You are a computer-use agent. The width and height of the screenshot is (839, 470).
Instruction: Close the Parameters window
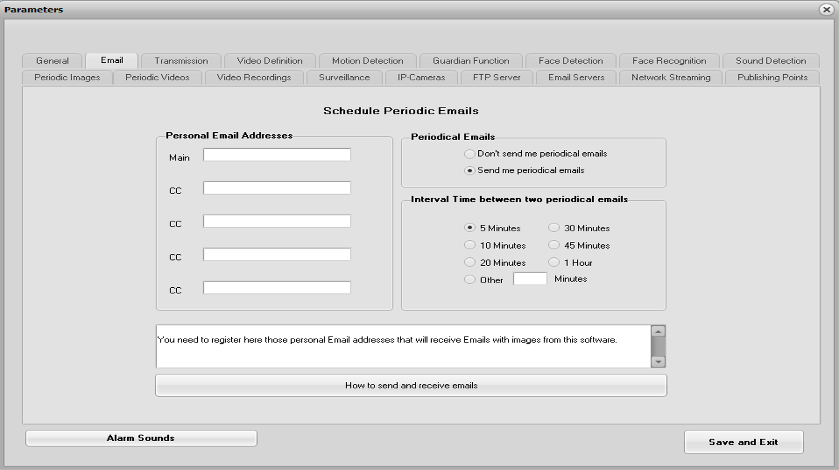tap(826, 9)
